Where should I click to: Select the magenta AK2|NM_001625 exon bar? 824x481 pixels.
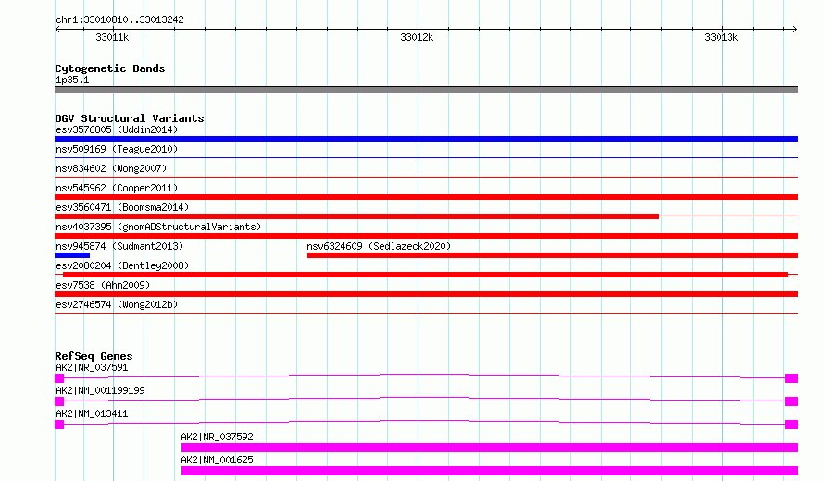coord(490,471)
